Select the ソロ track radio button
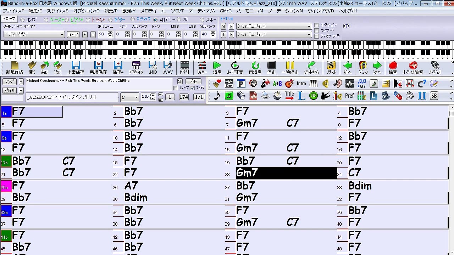The image size is (454, 255). point(179,19)
